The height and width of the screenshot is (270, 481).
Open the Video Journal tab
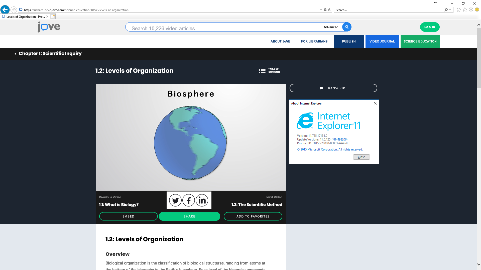pyautogui.click(x=382, y=41)
